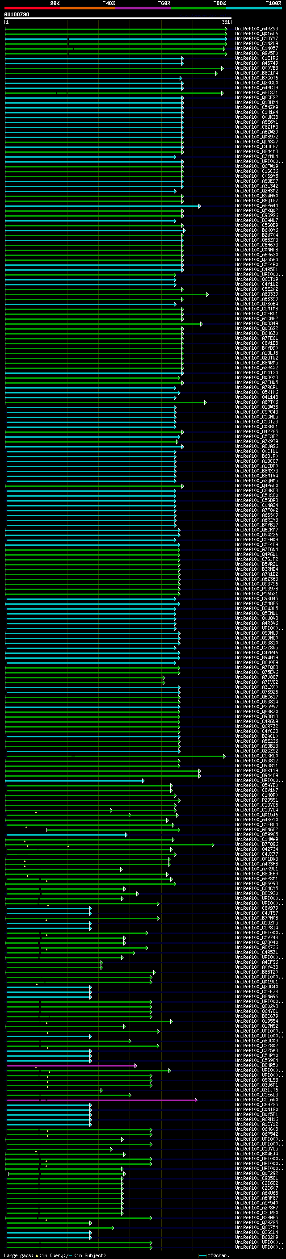Screen dimensions: 286x1259
Task: Open hit UniRef100_A9V5F0
Action: click(x=257, y=53)
